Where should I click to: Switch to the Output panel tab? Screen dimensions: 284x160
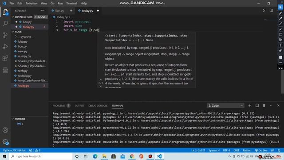click(79, 106)
